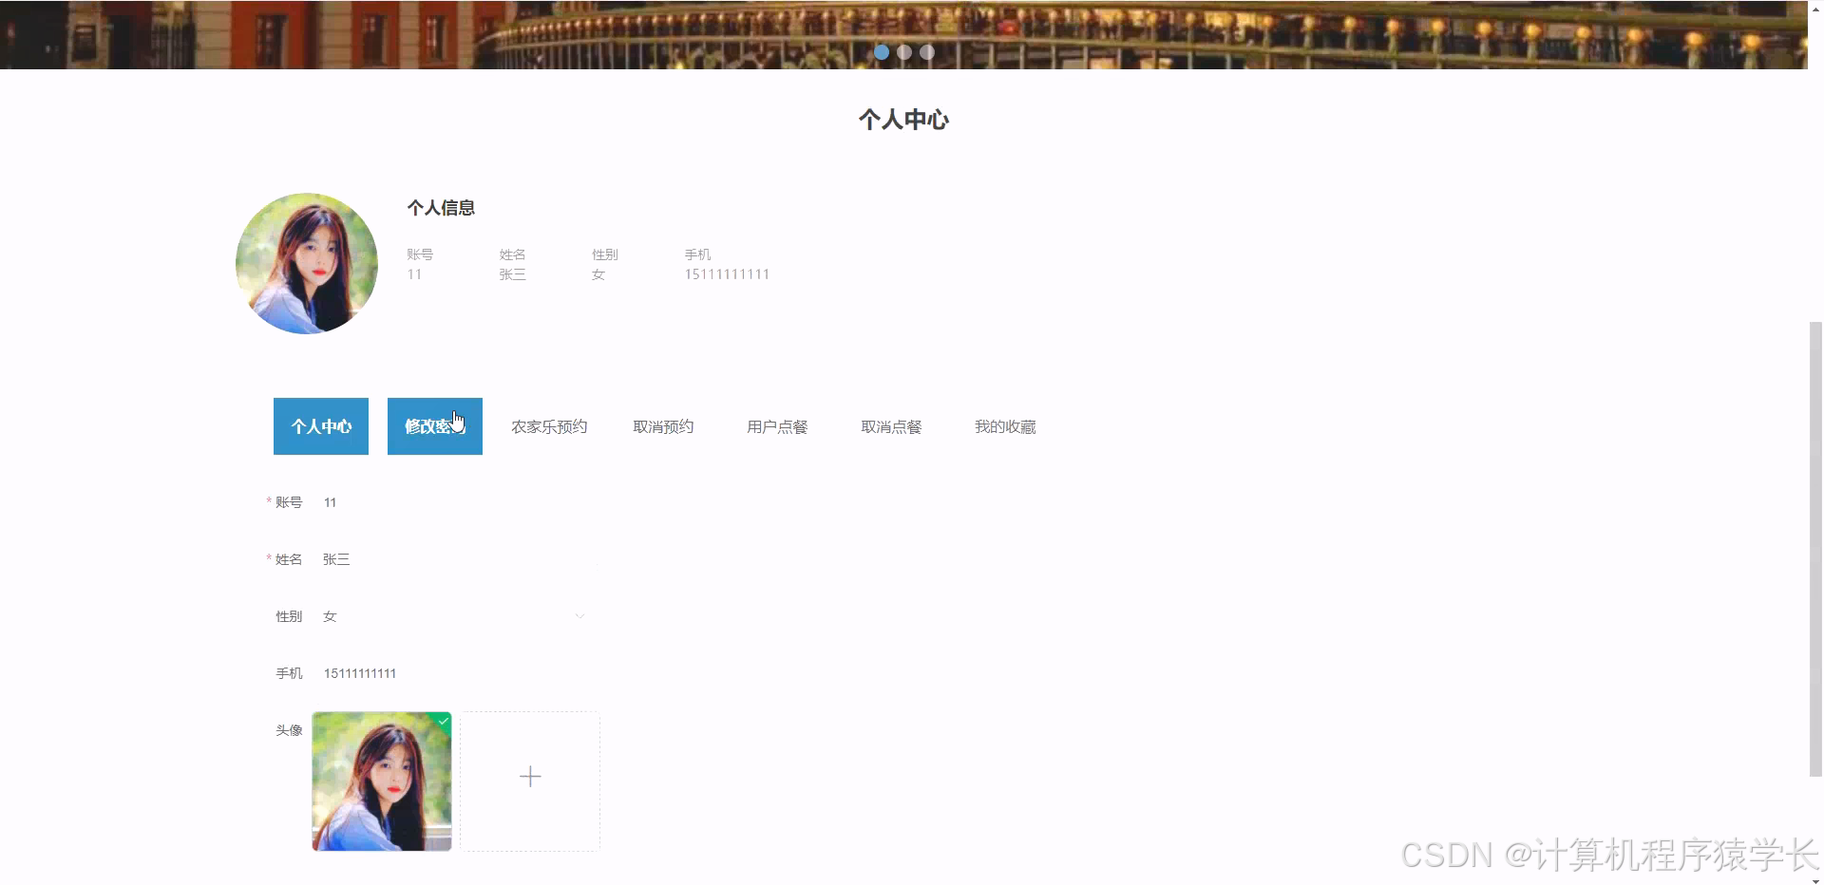Switch to the 修改密码 tab
Screen dimensions: 1824x885
[434, 426]
